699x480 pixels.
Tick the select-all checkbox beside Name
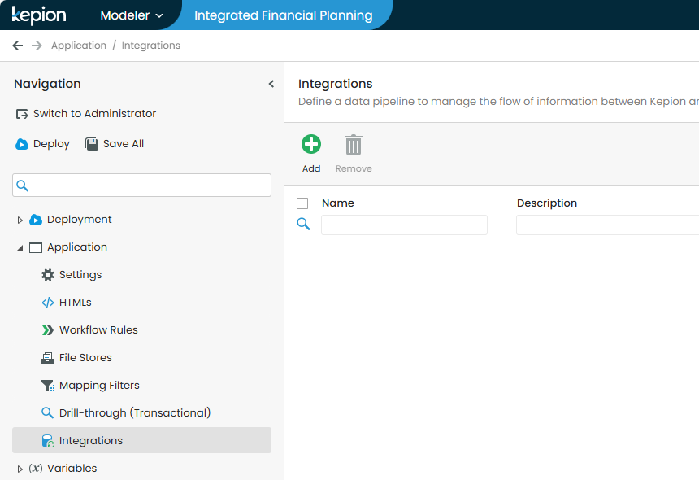(303, 203)
